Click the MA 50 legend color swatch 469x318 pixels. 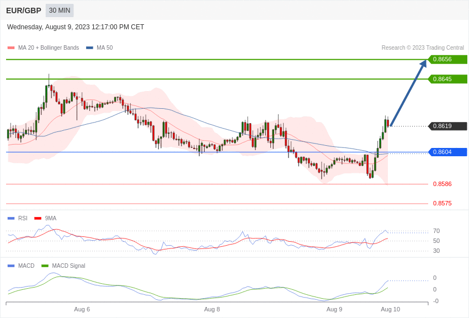click(x=89, y=47)
